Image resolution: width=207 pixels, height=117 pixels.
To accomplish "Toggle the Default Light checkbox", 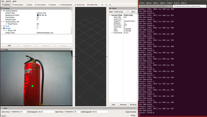I will [x=38, y=20].
